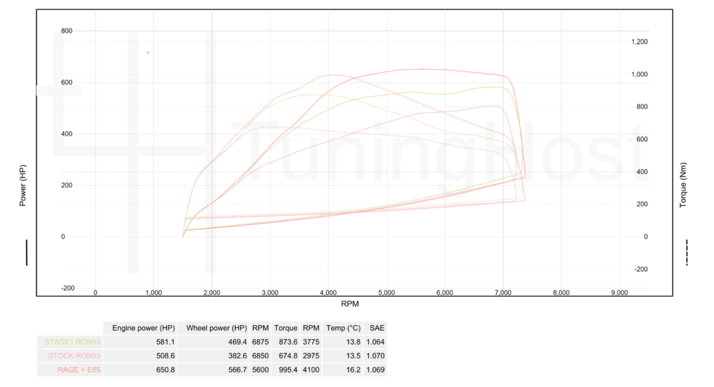Click the dashed line marker beside Torque axis
The height and width of the screenshot is (387, 714).
[x=688, y=252]
